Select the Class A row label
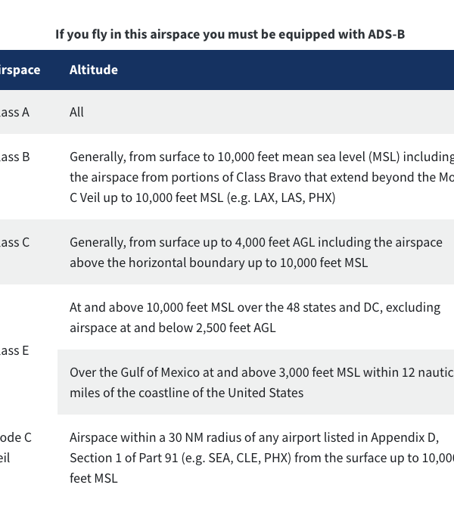Screen dimensions: 454x522 [15, 112]
